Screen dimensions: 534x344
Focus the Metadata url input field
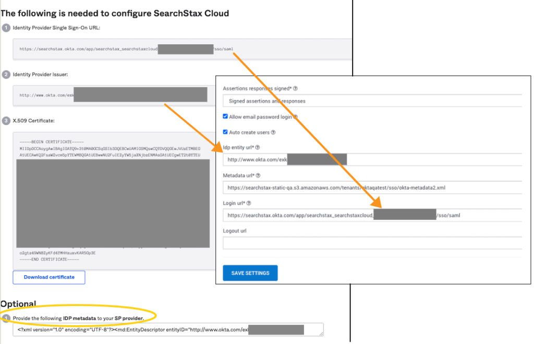pyautogui.click(x=372, y=188)
